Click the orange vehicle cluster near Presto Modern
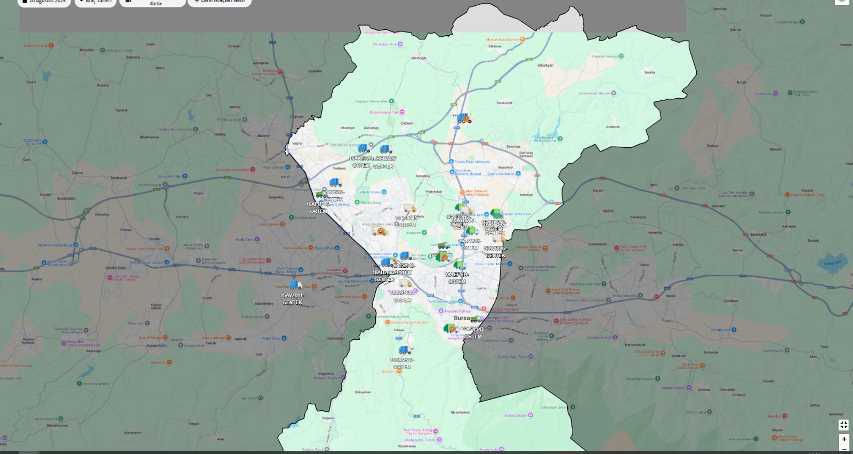Screen dimensions: 853x454 point(381,232)
